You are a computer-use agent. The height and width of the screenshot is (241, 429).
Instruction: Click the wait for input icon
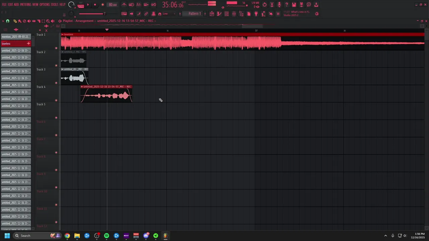[131, 5]
